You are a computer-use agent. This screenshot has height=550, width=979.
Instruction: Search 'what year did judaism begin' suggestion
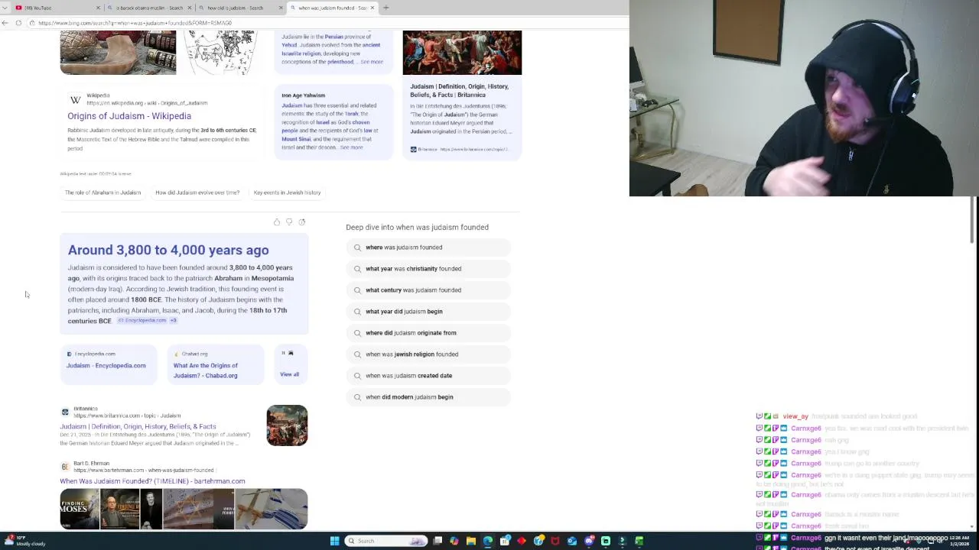(x=428, y=312)
